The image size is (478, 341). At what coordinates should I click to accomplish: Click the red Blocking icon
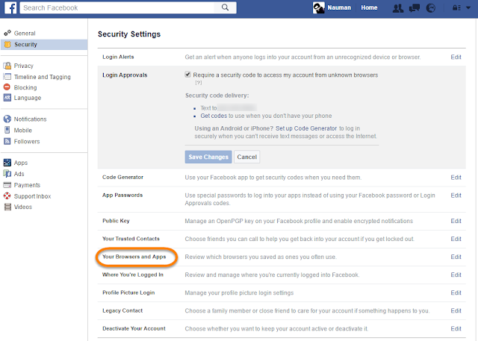point(7,87)
